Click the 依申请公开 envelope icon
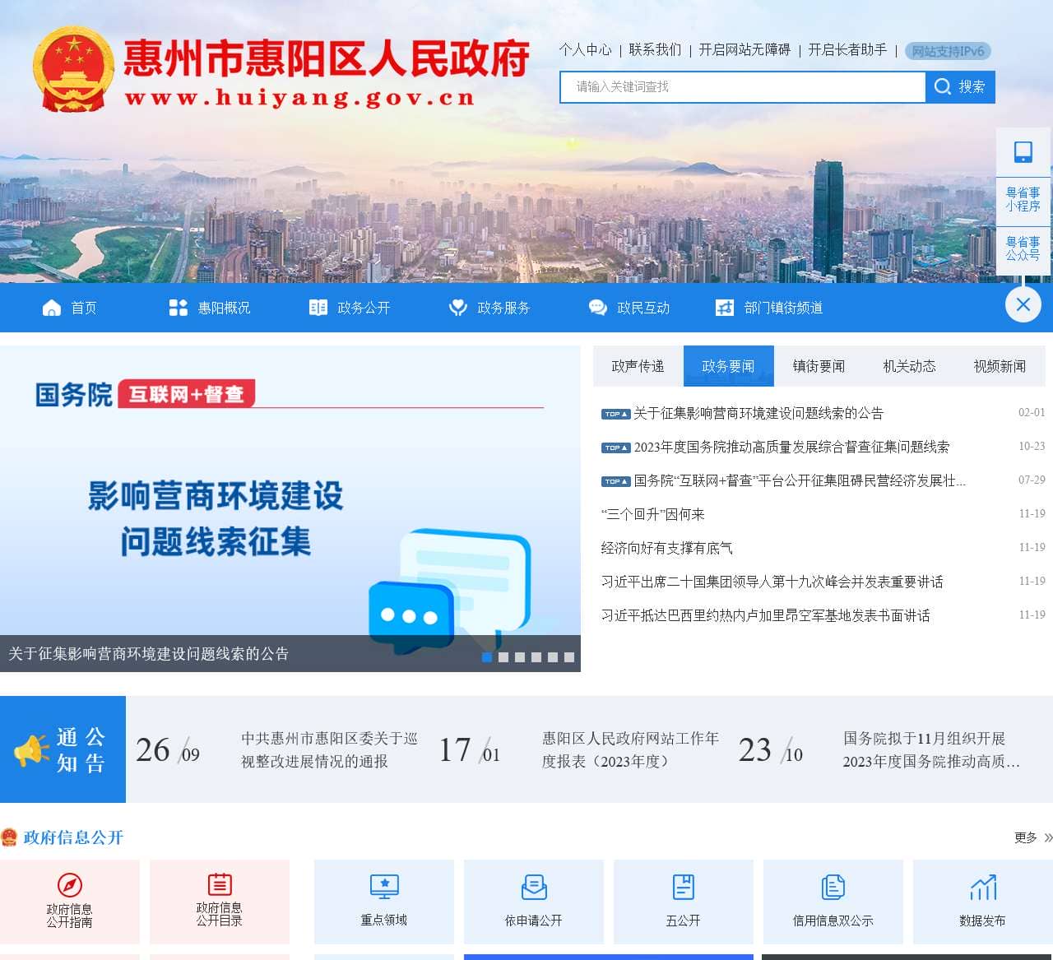This screenshot has height=960, width=1053. 533,884
